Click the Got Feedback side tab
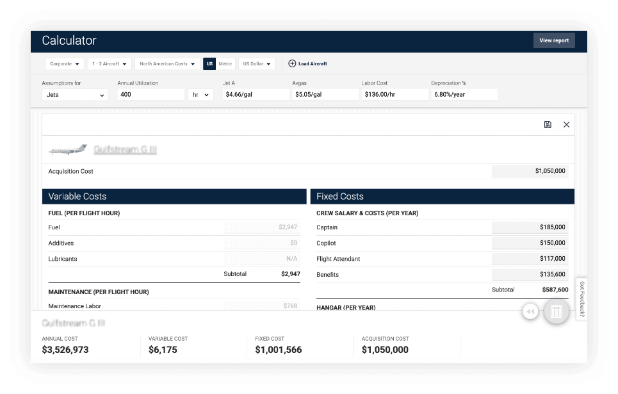618x394 pixels. [x=581, y=299]
